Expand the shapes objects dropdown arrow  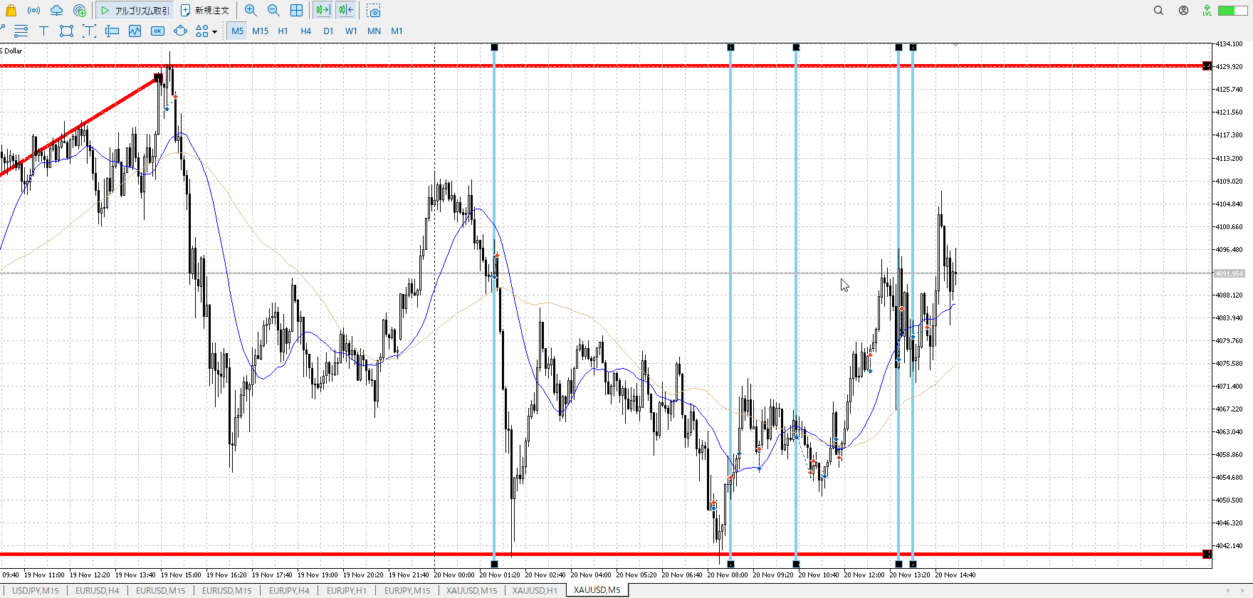(x=214, y=31)
